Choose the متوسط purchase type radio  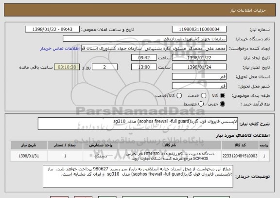[201, 104]
